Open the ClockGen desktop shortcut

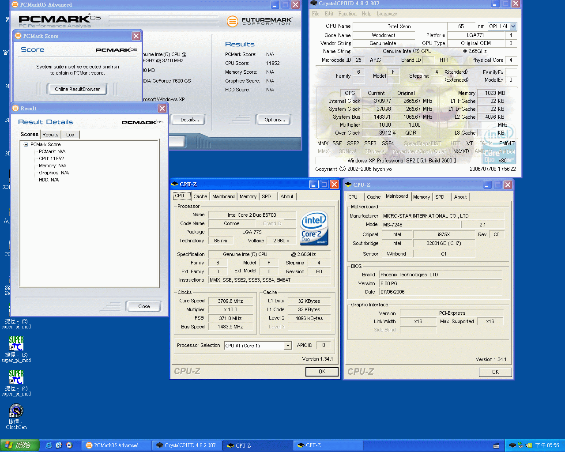click(16, 411)
